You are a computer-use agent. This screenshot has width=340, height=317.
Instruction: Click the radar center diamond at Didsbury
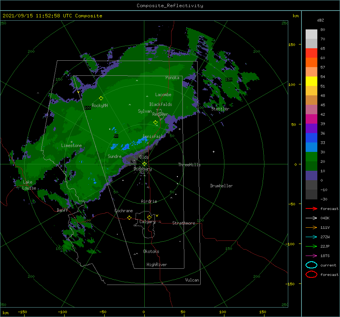[144, 164]
